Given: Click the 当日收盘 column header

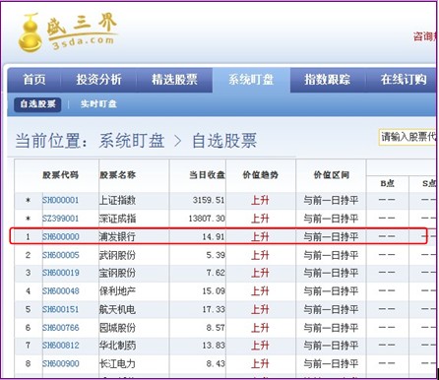Looking at the screenshot, I should click(207, 175).
